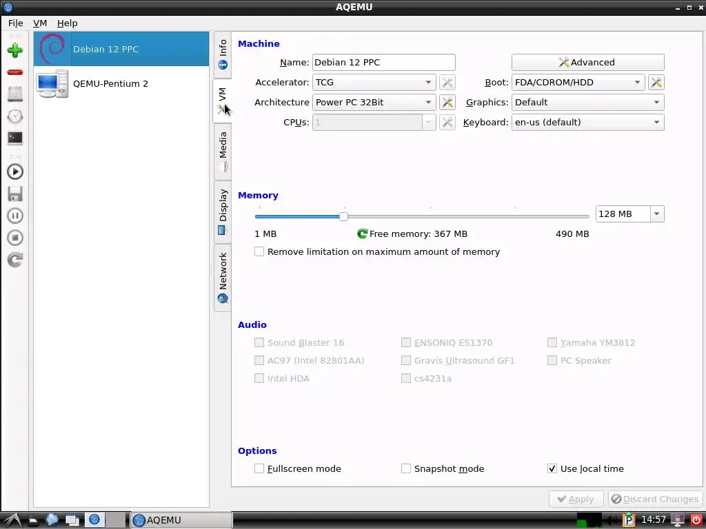Click the yellow P clipboard tray icon

click(628, 520)
